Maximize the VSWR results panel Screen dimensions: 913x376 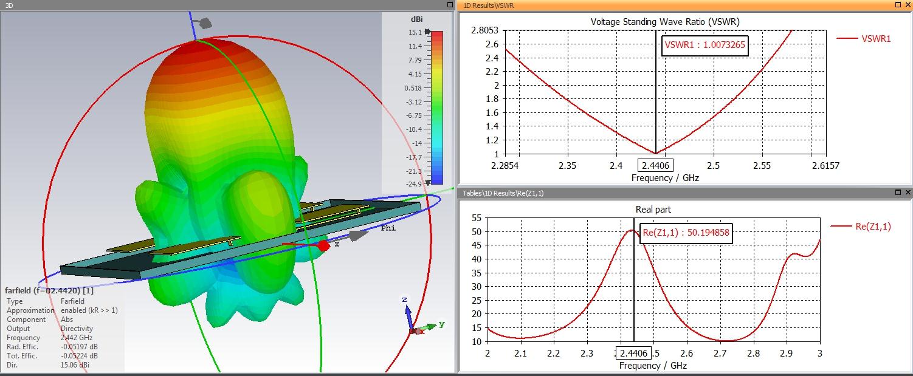coord(898,5)
